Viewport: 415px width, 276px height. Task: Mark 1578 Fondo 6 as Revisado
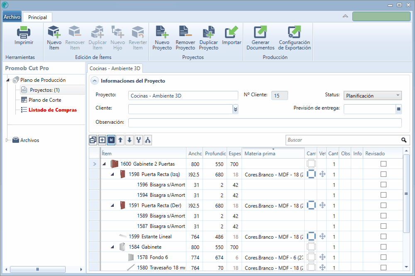(x=383, y=257)
